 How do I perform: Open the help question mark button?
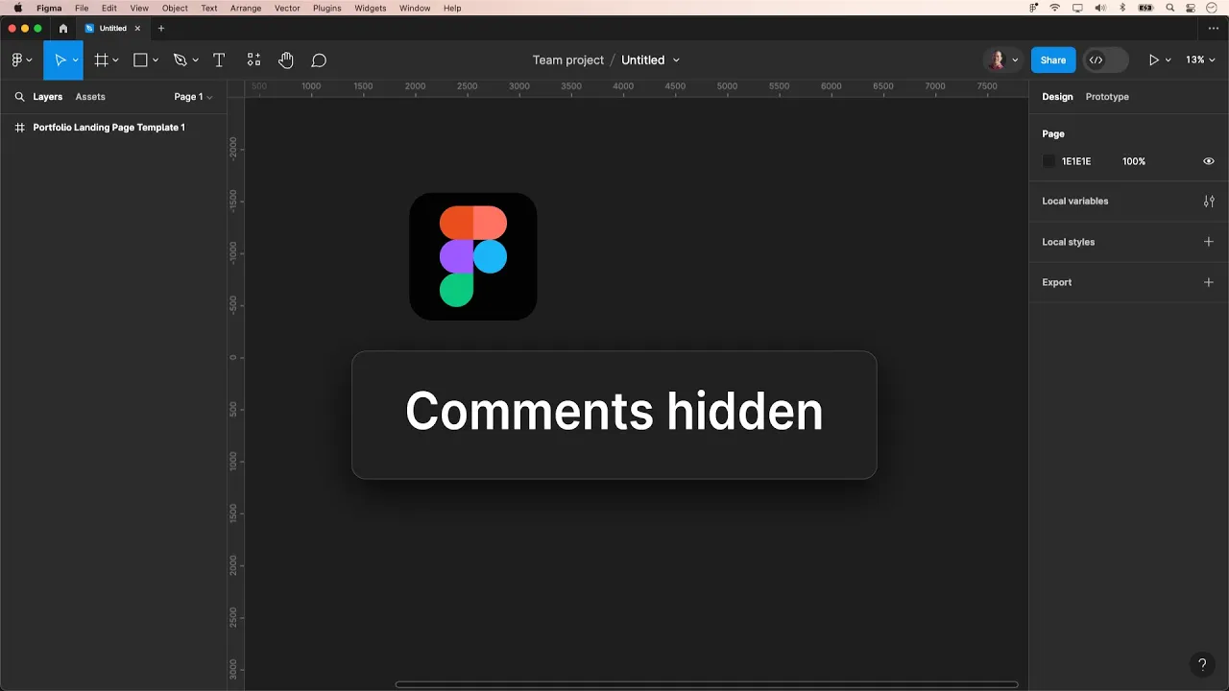click(x=1202, y=664)
